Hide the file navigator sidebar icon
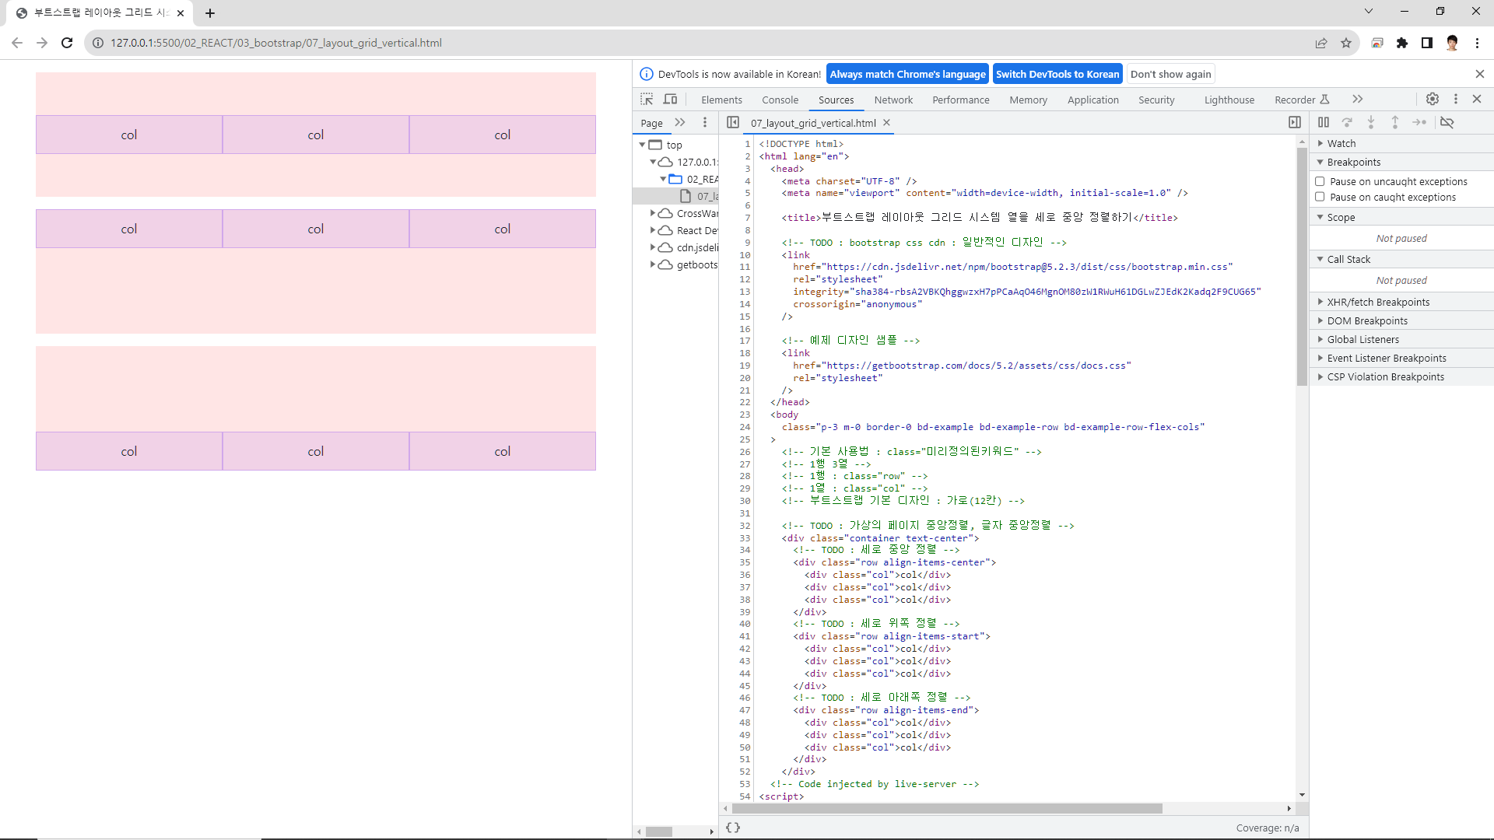 [x=733, y=123]
